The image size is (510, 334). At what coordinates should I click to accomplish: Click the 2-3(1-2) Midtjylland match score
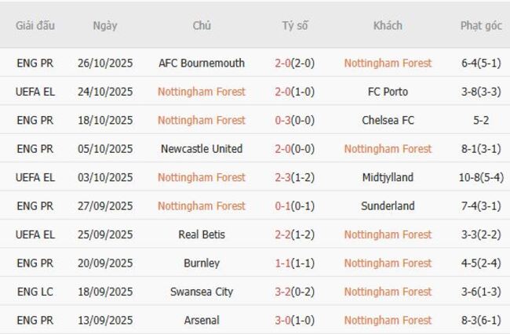coord(295,177)
